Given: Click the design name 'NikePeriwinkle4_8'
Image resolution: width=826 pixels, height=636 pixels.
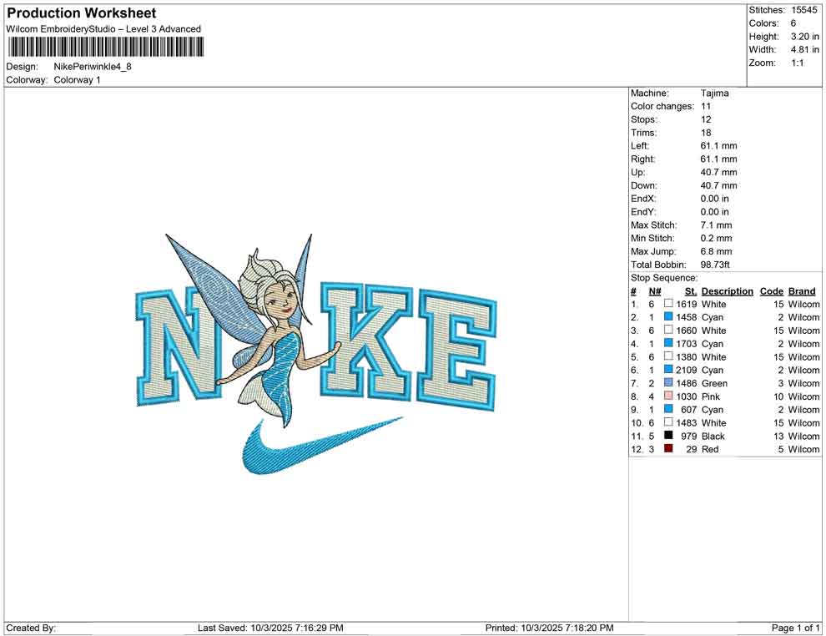Looking at the screenshot, I should point(93,67).
